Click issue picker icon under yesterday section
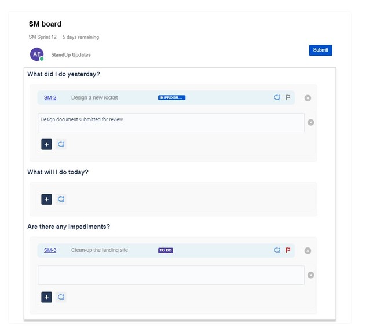This screenshot has width=366, height=332. [61, 144]
